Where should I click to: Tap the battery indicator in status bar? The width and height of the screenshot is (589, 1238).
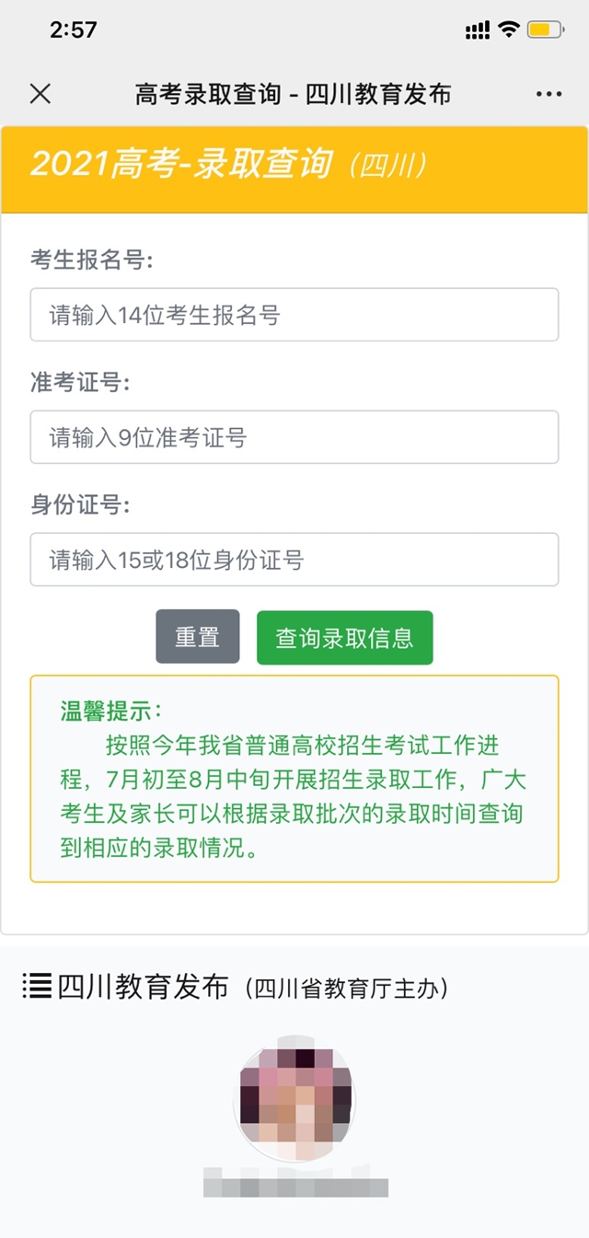[546, 29]
